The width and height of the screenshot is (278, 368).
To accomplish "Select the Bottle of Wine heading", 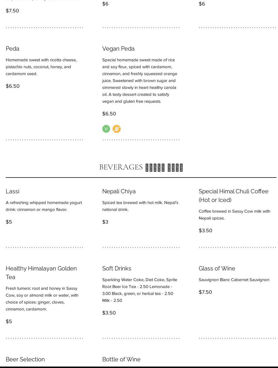I will (121, 359).
